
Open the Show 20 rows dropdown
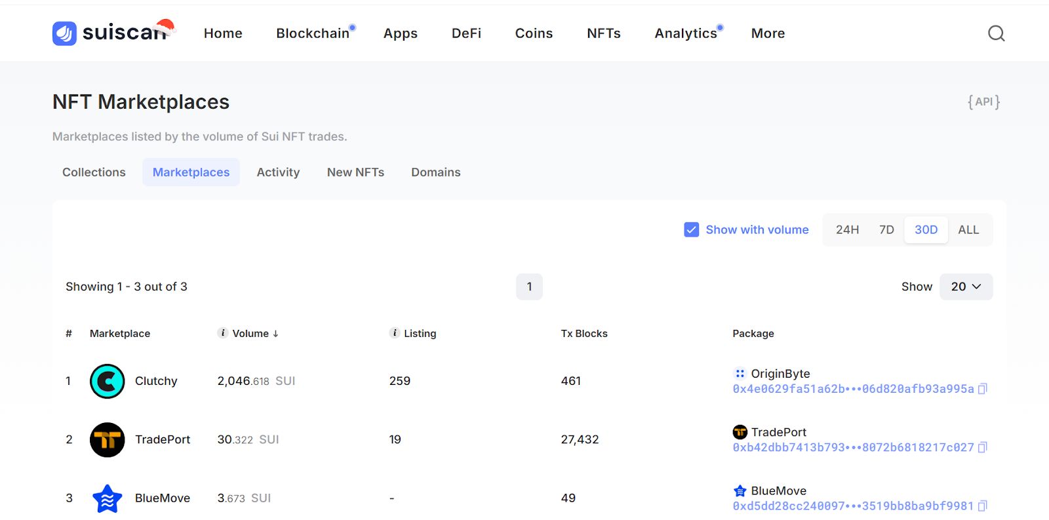[x=966, y=287]
